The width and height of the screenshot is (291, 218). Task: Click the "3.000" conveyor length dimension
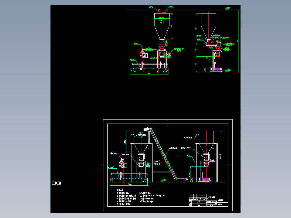(x=128, y=184)
